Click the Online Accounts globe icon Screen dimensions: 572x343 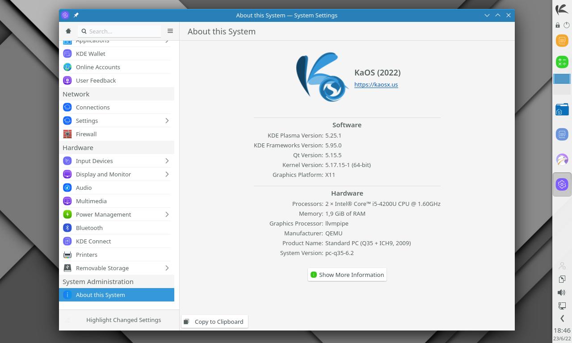(x=67, y=67)
